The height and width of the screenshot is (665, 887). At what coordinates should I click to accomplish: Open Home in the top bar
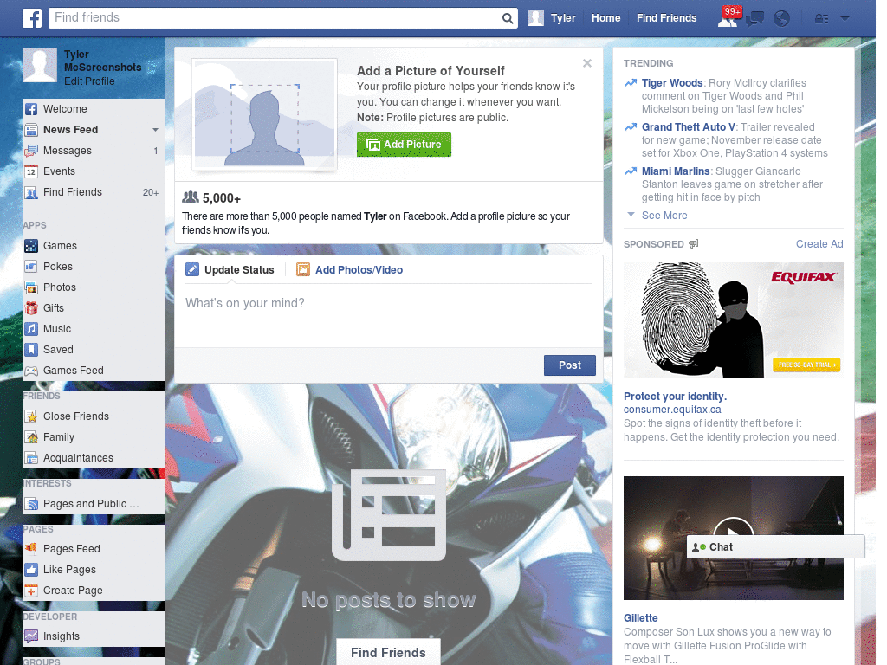[x=605, y=18]
